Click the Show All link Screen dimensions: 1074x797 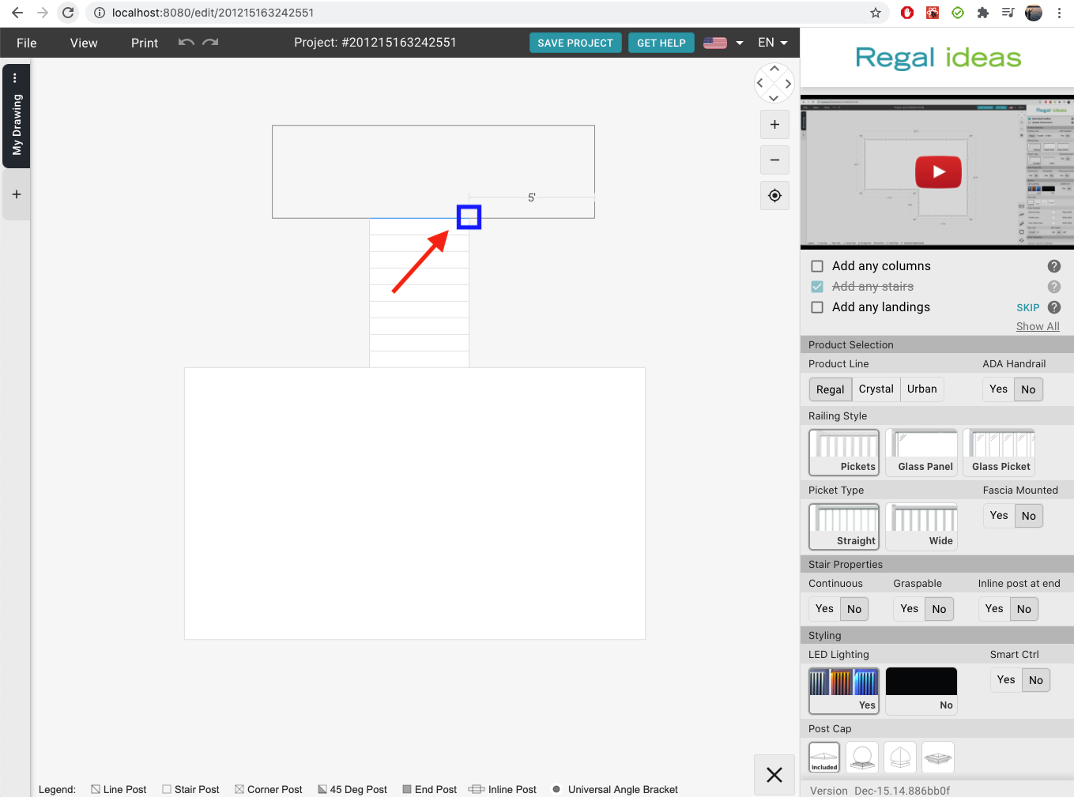pos(1037,326)
